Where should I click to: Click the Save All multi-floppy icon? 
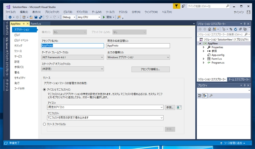tap(41, 17)
